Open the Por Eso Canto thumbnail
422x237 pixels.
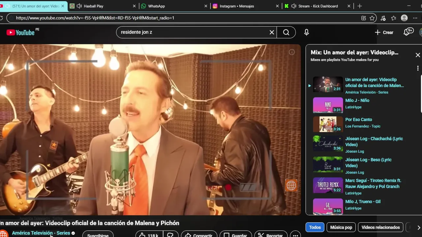(328, 124)
